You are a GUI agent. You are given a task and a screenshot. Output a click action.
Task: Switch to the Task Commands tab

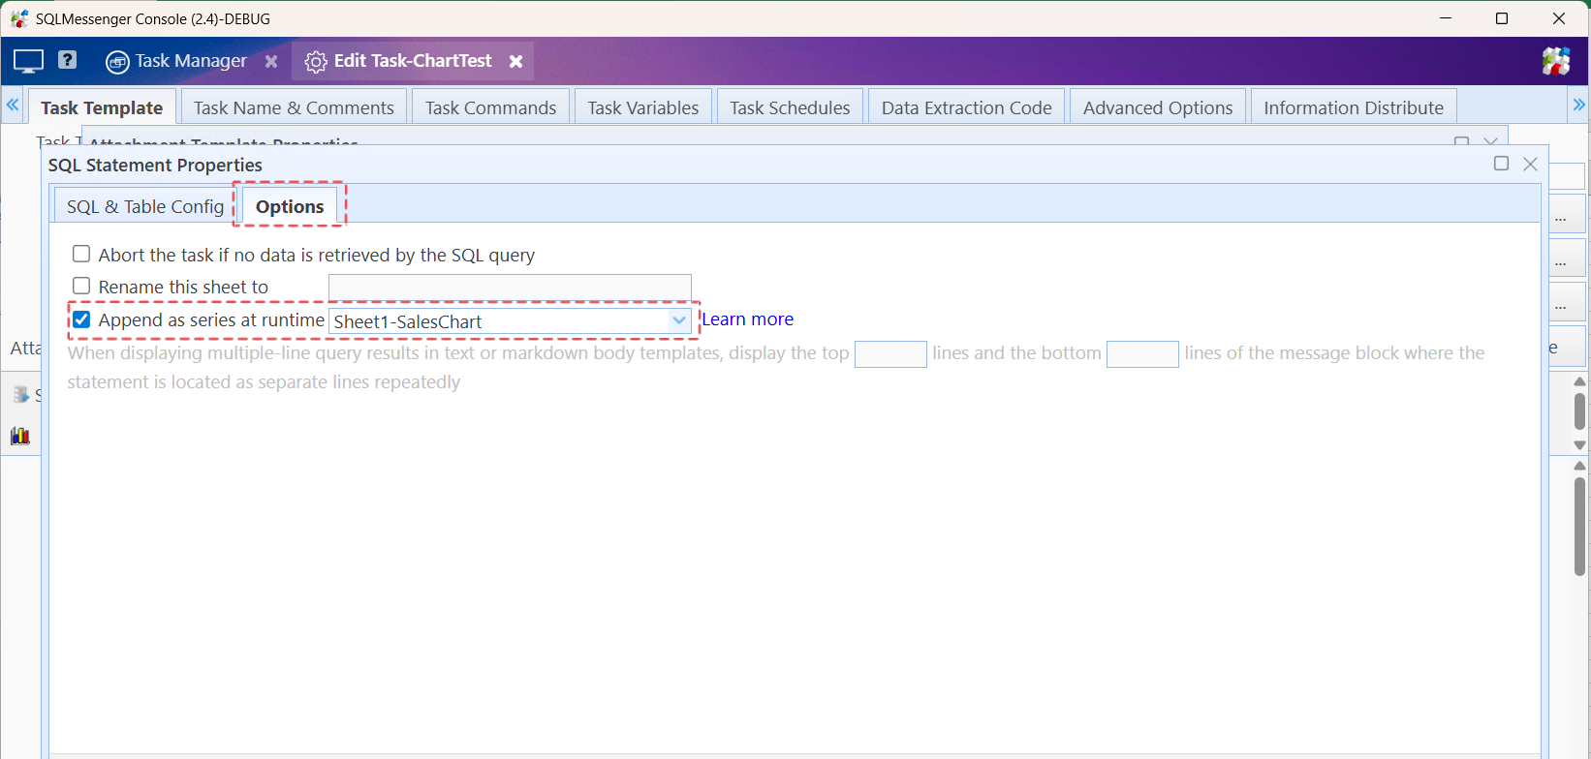[490, 107]
